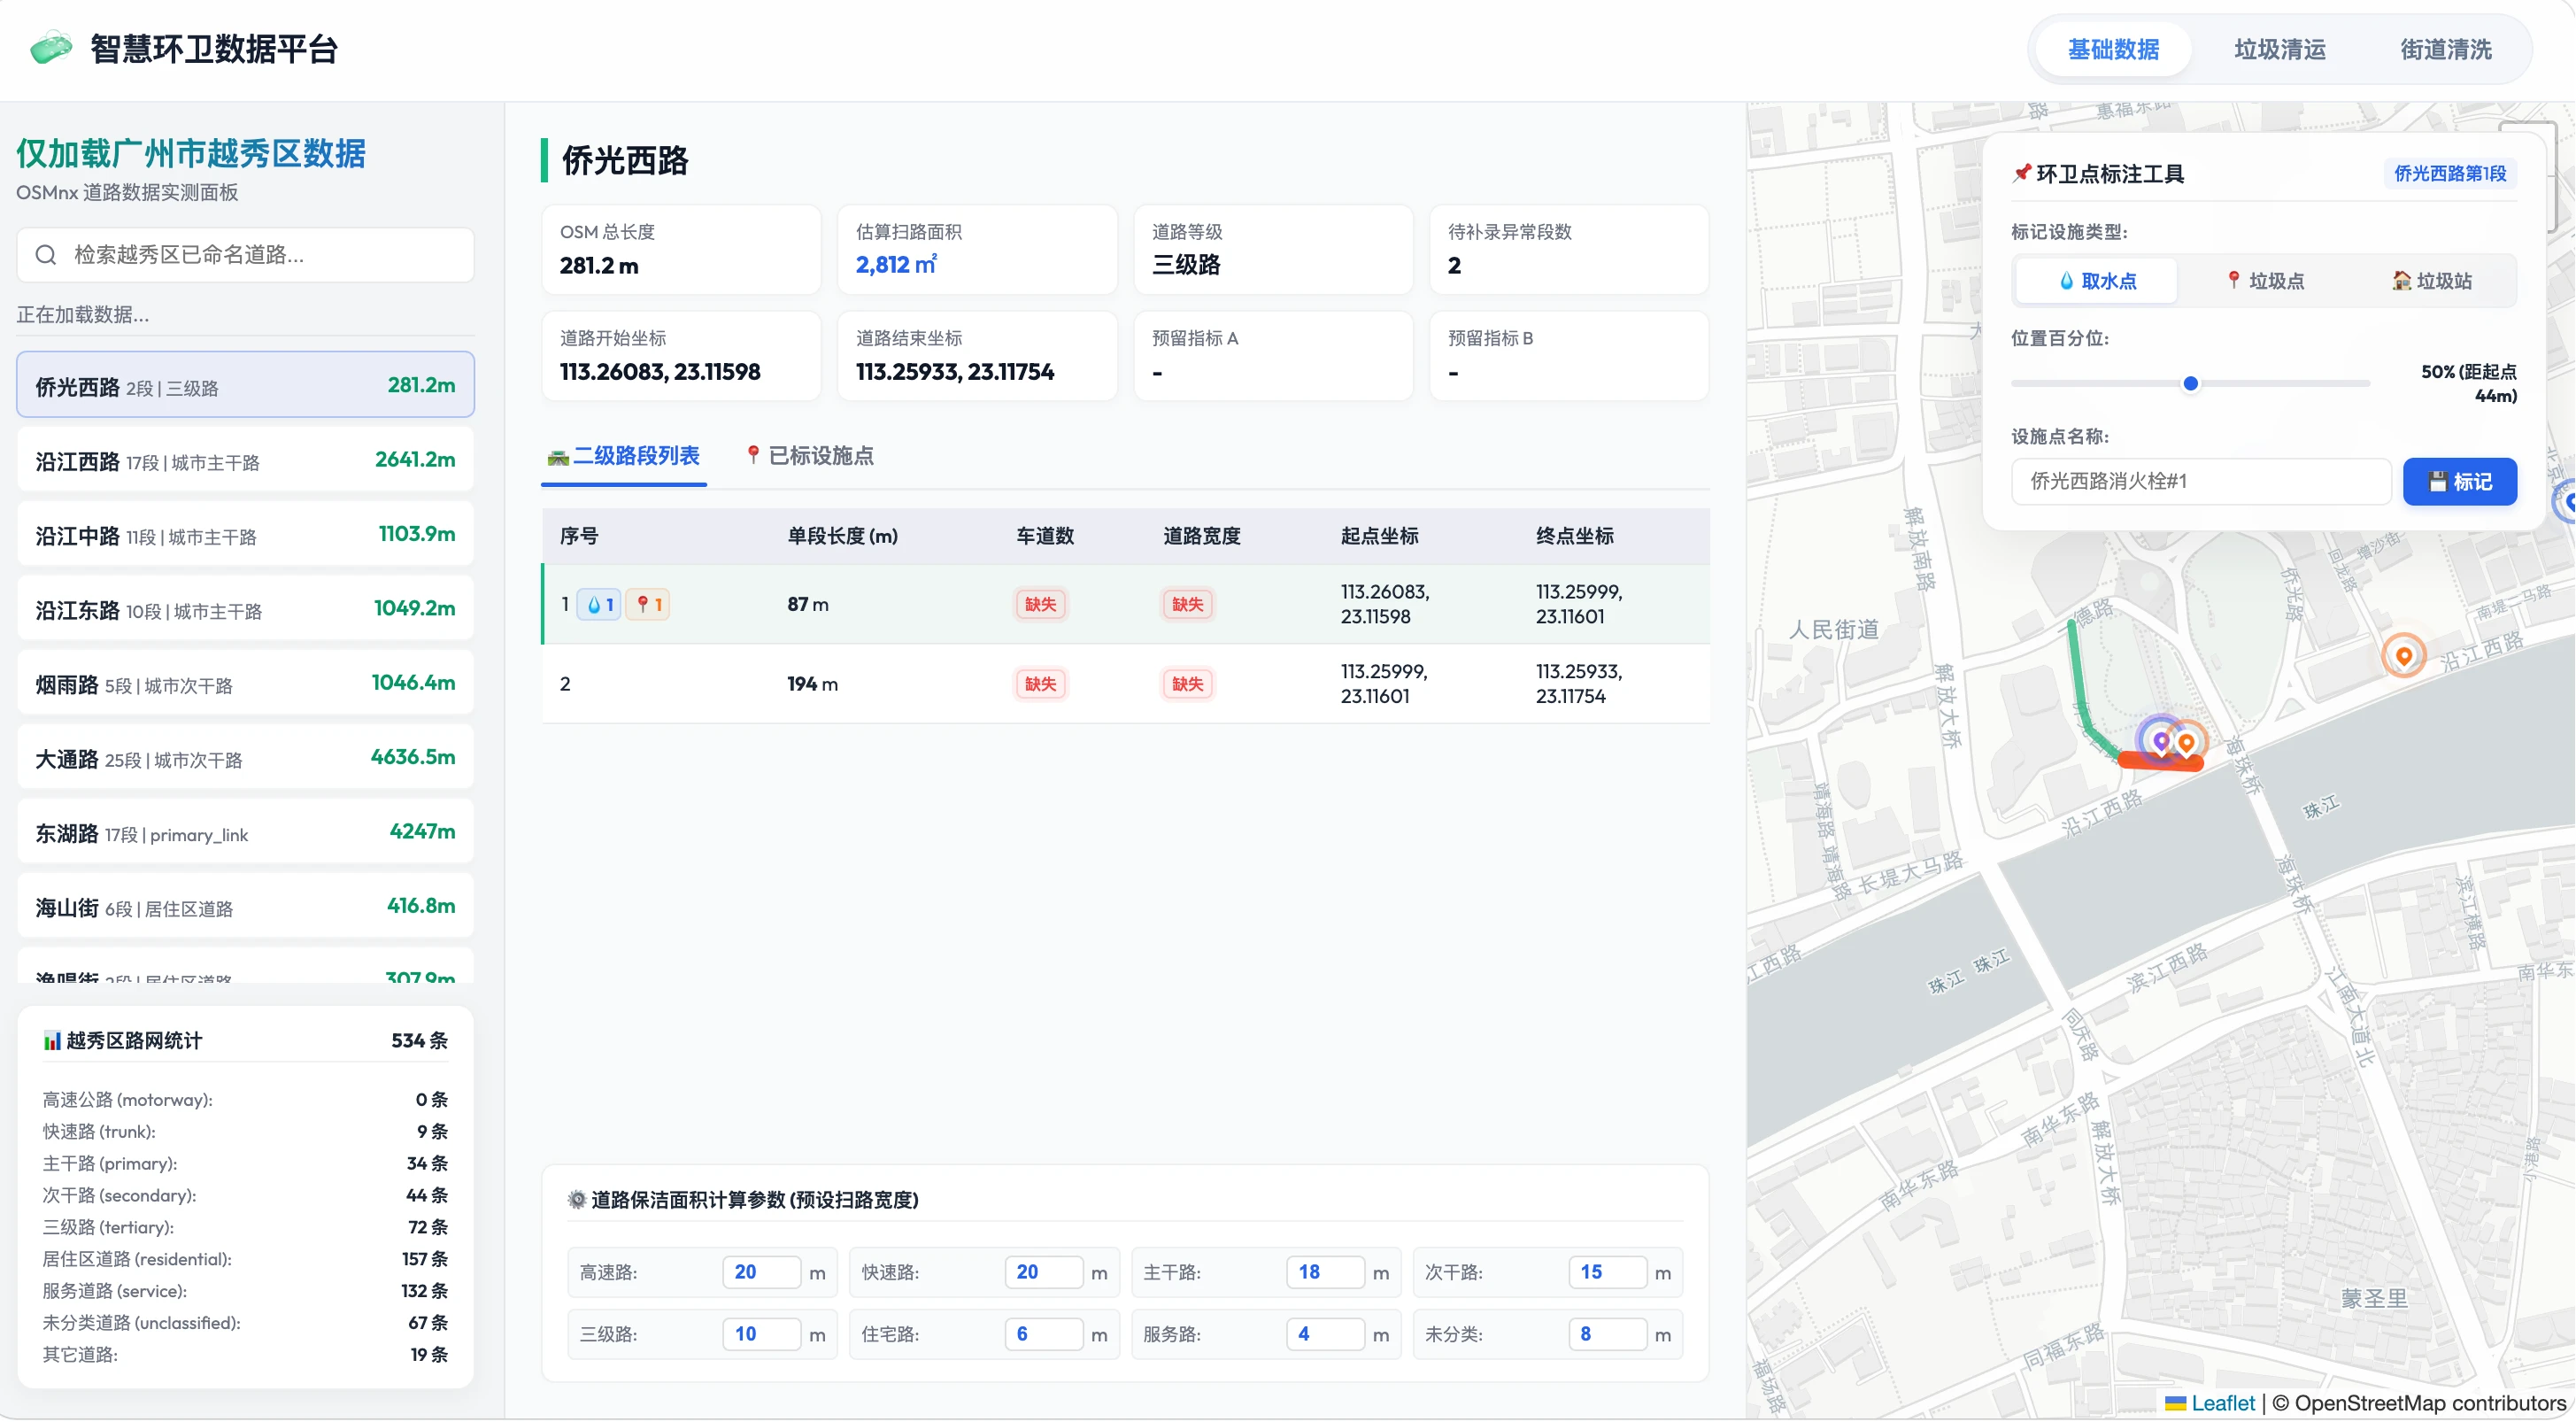Select 东湖路 road entry
Image resolution: width=2576 pixels, height=1422 pixels.
tap(245, 832)
